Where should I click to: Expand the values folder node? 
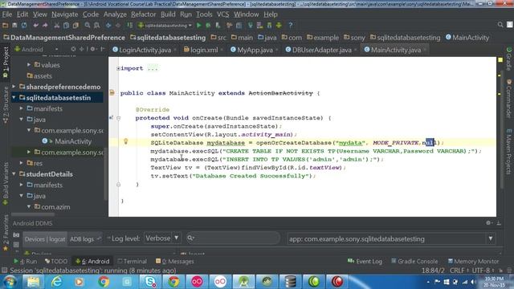point(29,64)
